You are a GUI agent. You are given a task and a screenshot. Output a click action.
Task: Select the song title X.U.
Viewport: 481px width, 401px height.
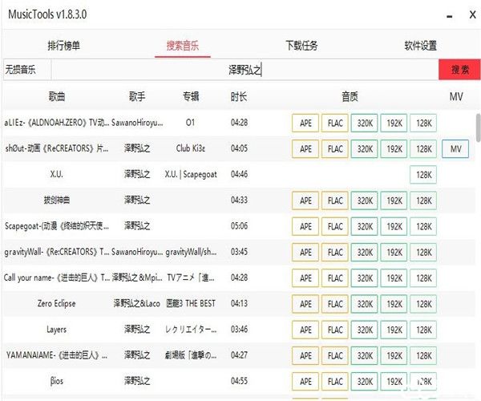(x=57, y=174)
